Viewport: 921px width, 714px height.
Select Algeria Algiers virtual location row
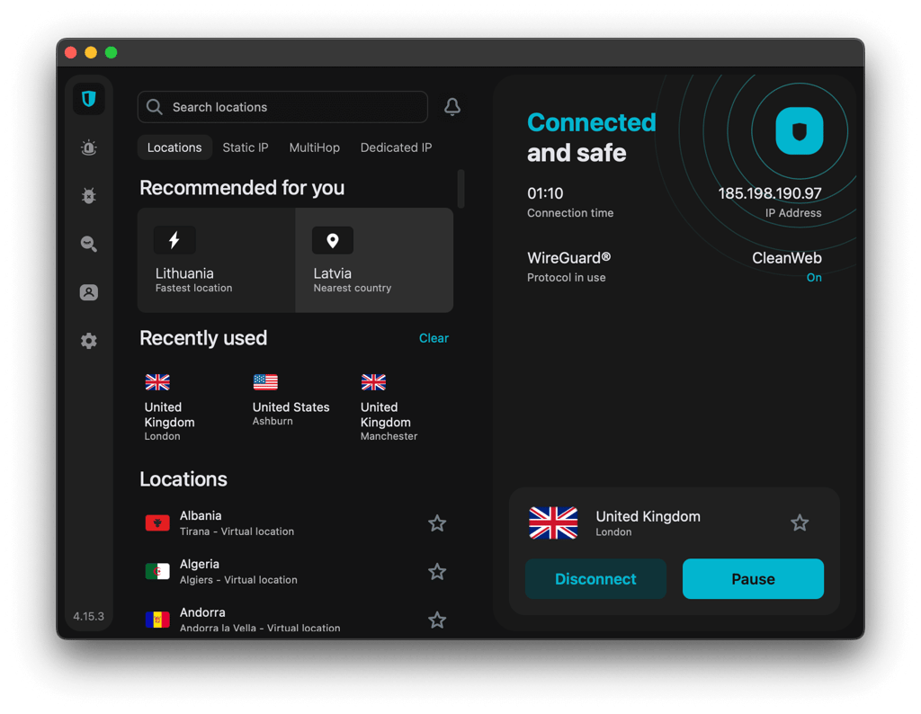(295, 571)
